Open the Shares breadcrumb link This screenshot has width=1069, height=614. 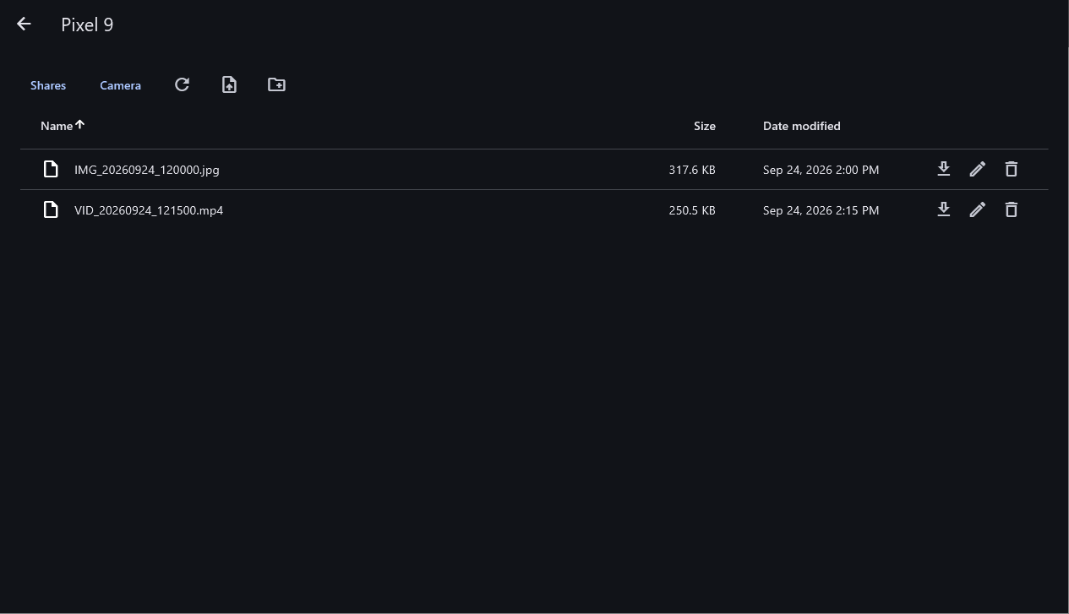48,85
